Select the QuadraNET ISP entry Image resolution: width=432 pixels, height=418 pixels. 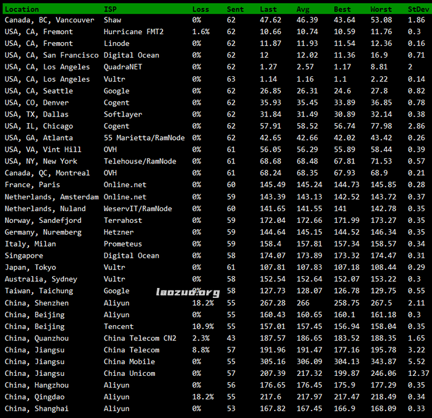[123, 67]
